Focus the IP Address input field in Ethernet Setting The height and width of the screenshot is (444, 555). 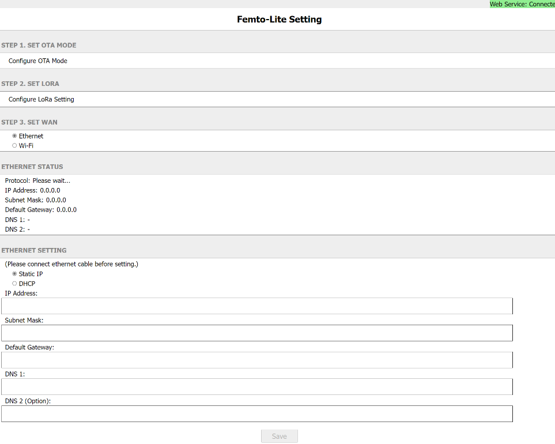[257, 306]
